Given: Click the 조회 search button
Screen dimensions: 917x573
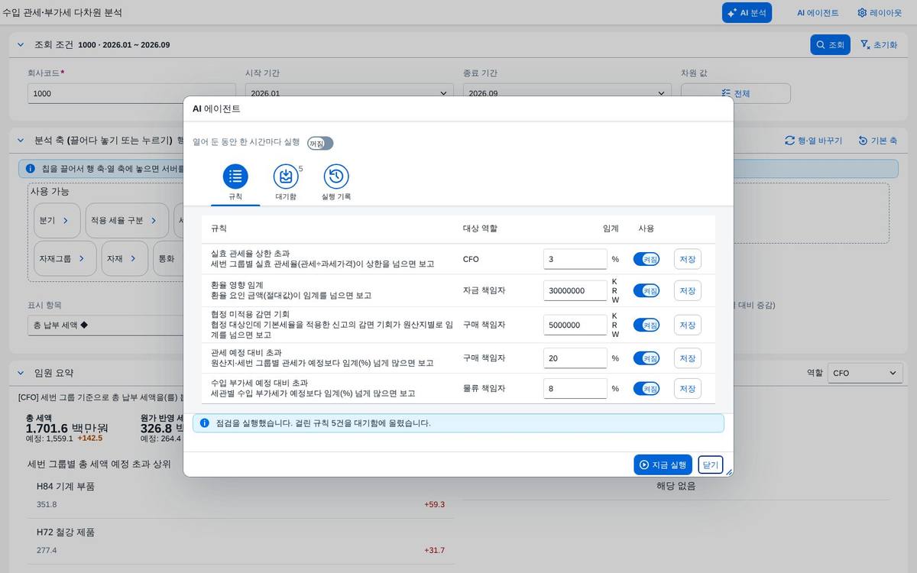Looking at the screenshot, I should pyautogui.click(x=830, y=45).
